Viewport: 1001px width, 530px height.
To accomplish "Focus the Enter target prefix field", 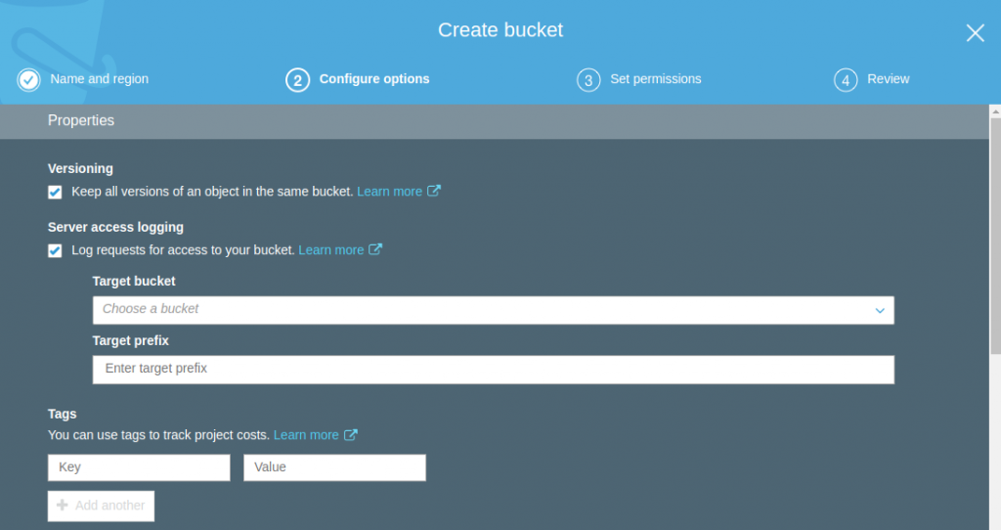I will click(493, 369).
